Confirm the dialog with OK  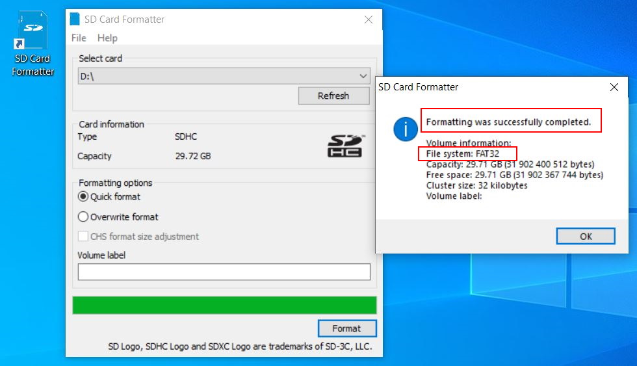pos(586,237)
